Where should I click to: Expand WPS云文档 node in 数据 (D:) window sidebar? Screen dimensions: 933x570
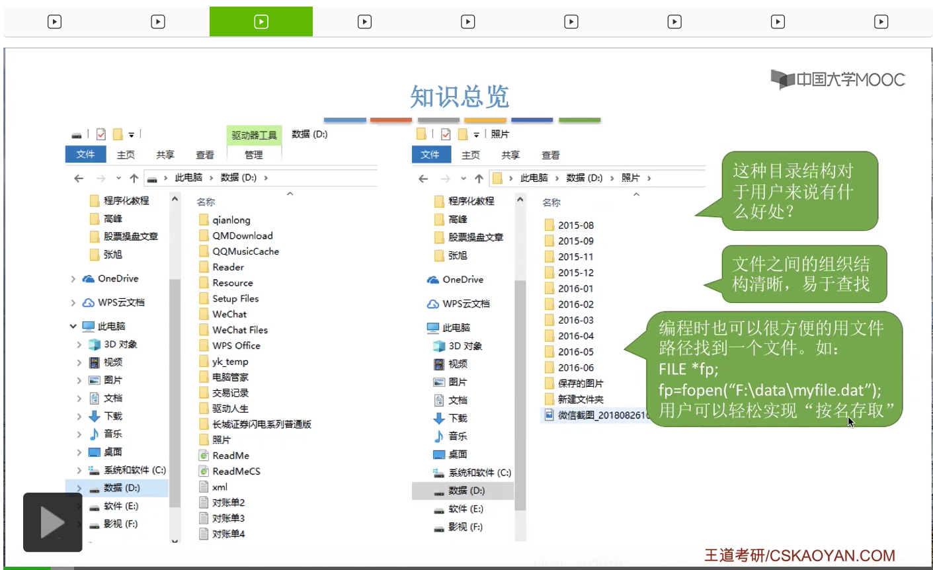(73, 303)
